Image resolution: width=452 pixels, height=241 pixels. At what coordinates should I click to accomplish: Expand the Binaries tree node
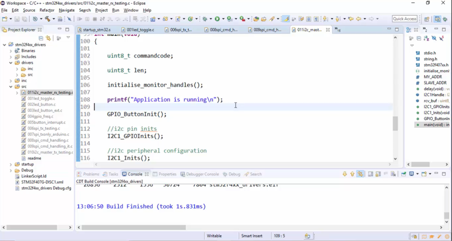11,51
